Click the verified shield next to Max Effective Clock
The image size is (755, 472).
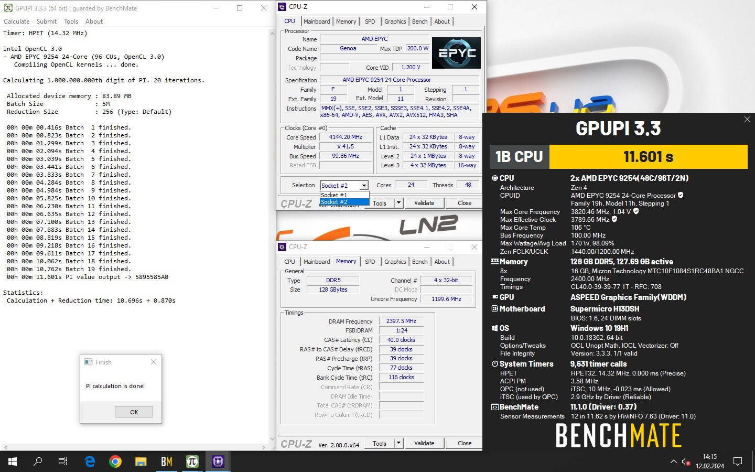614,219
